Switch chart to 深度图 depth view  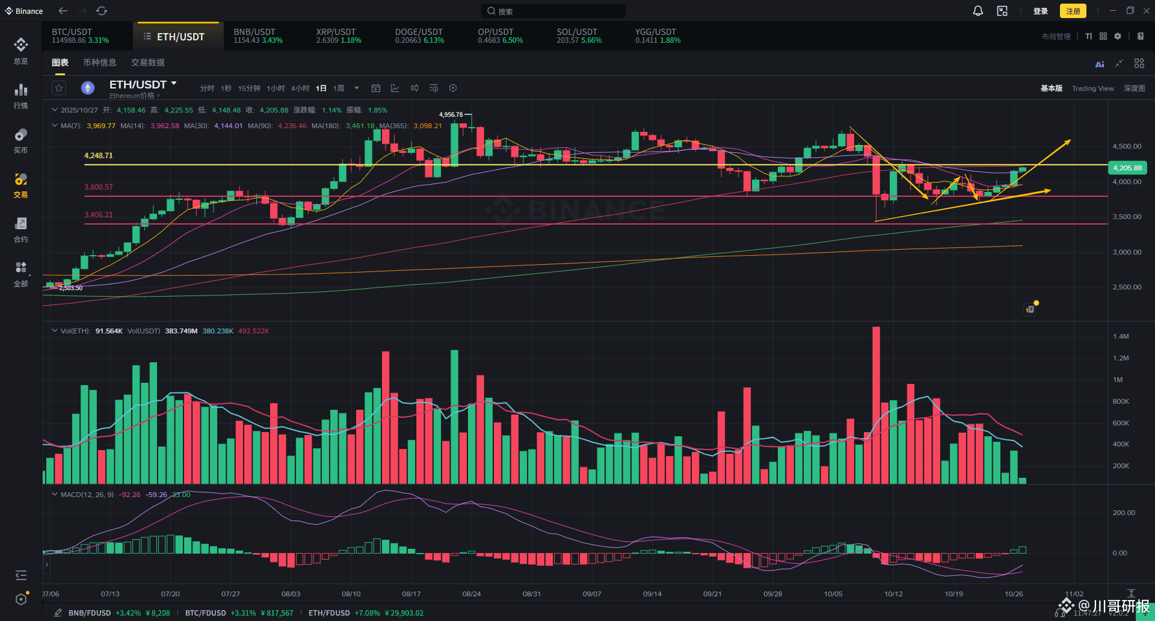pos(1135,88)
